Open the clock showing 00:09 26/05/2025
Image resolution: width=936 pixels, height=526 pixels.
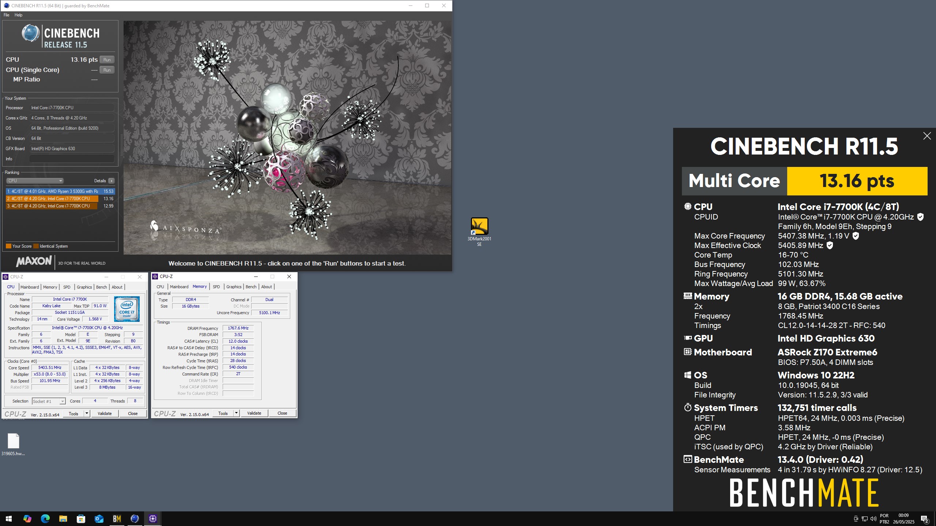coord(903,519)
